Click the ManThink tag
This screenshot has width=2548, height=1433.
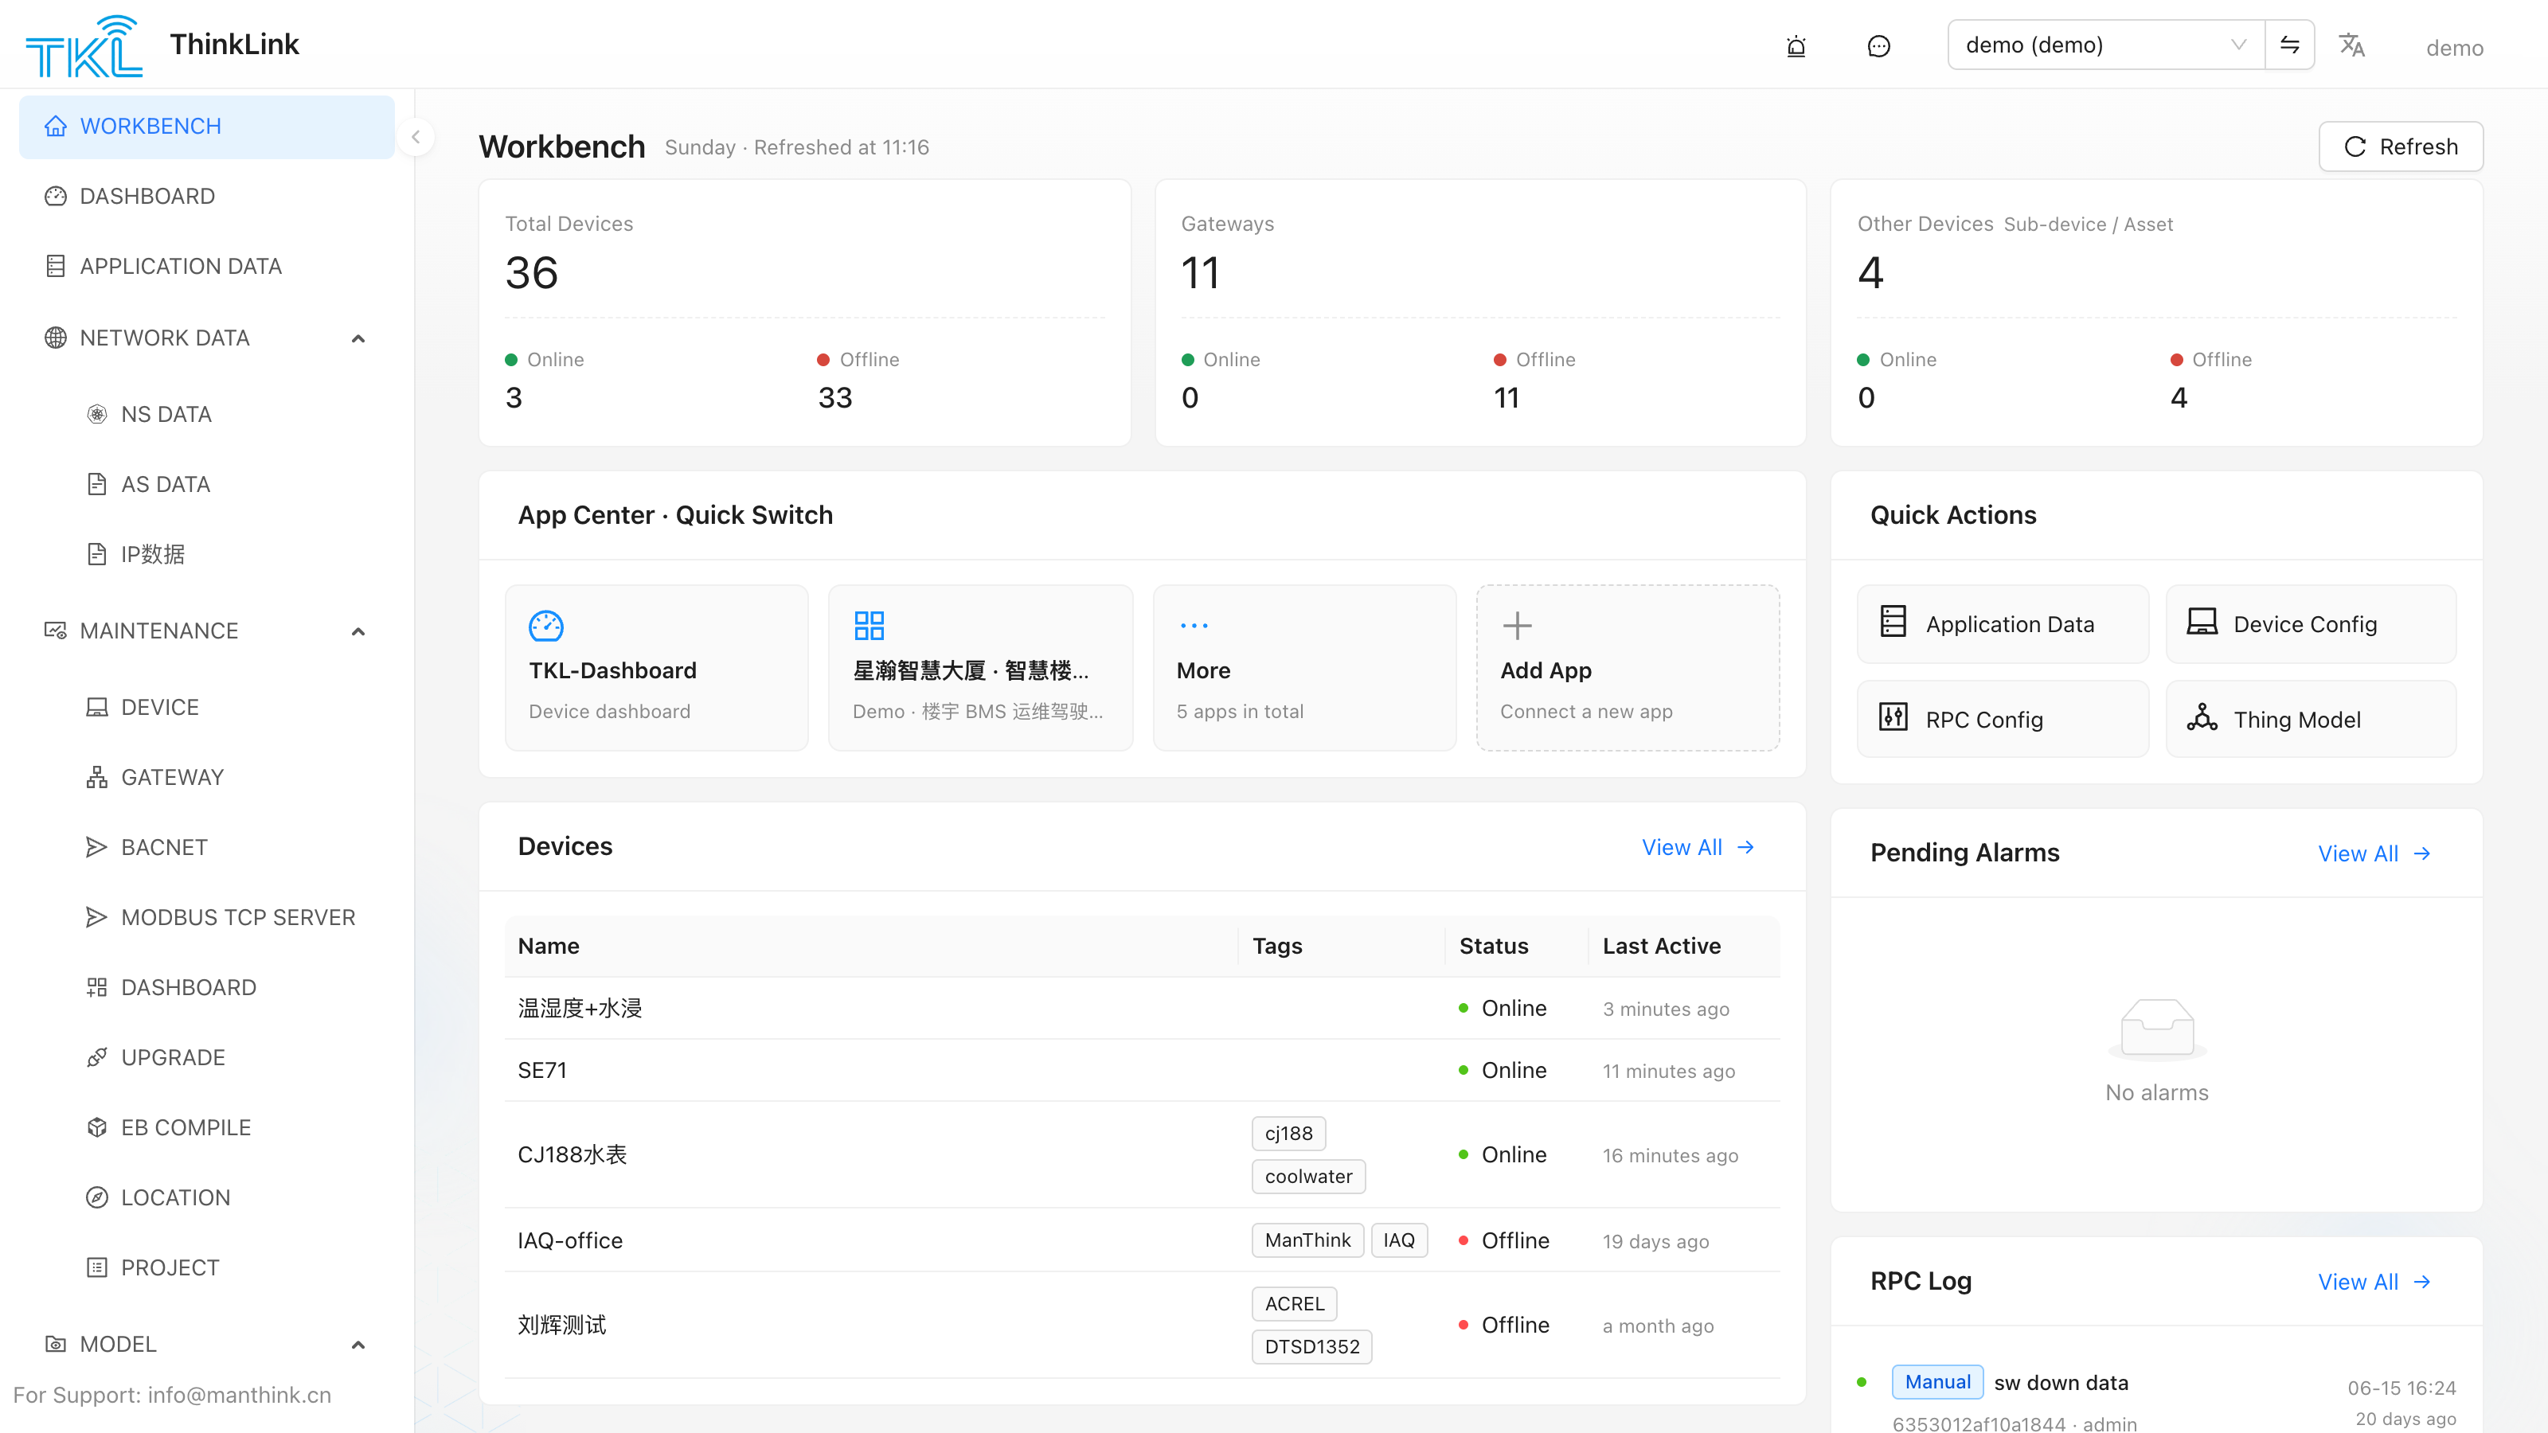pyautogui.click(x=1307, y=1240)
